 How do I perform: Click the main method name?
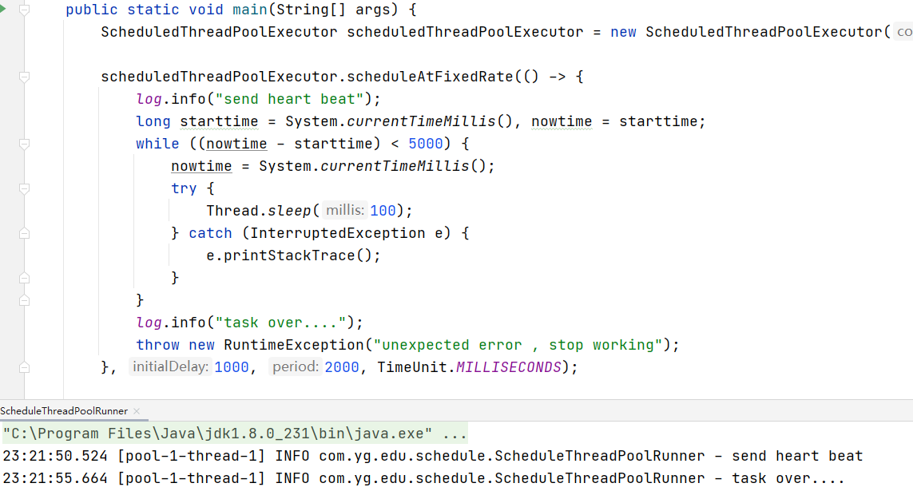click(250, 10)
